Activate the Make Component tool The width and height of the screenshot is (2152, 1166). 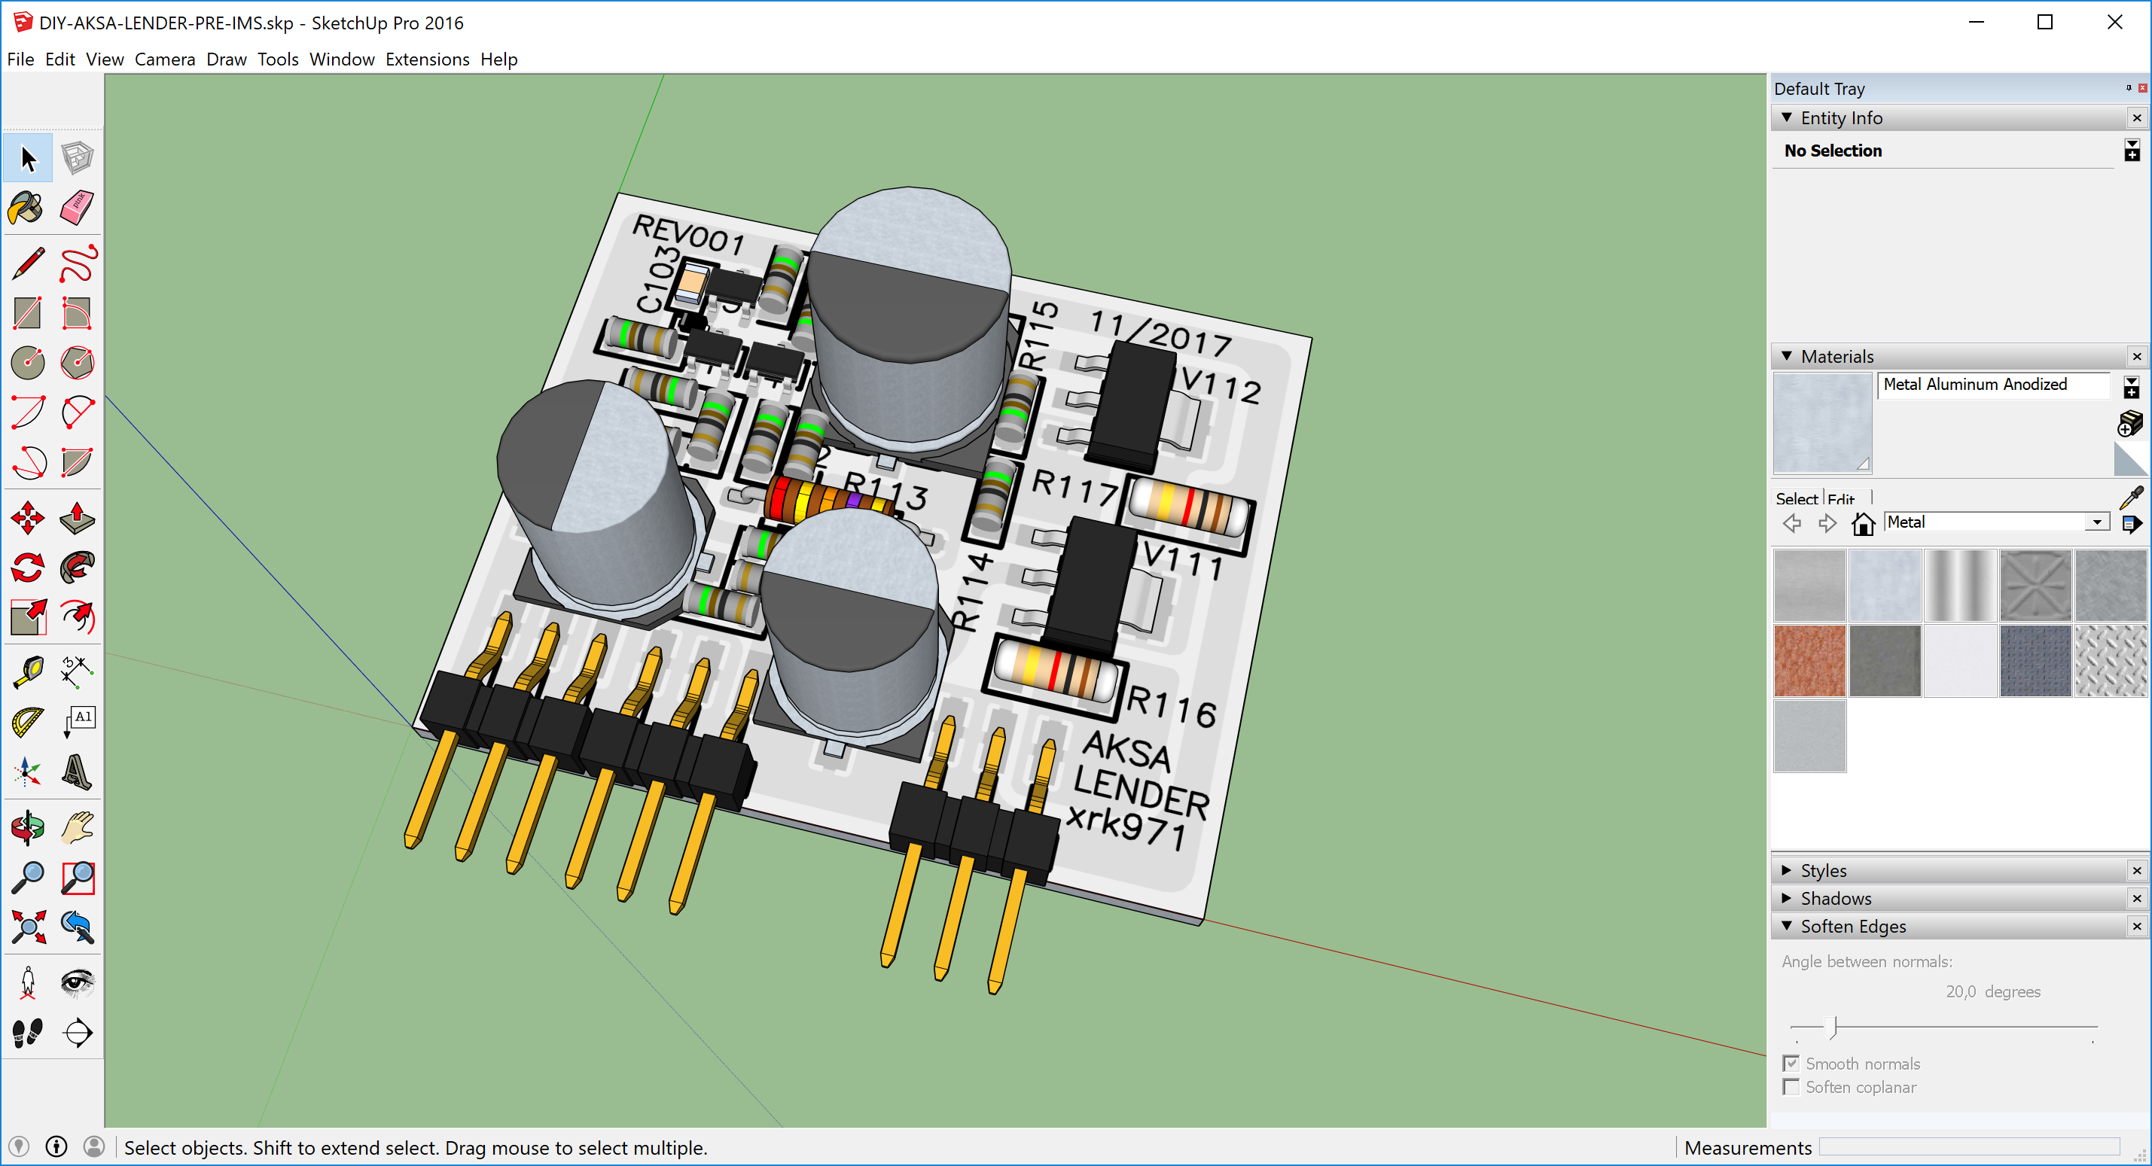pos(77,158)
